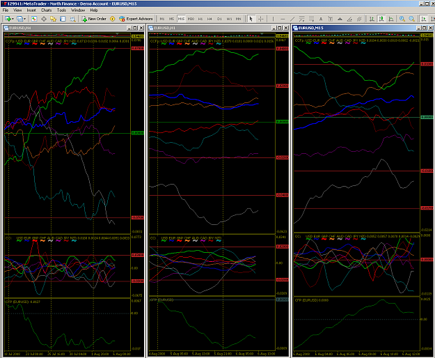
Task: Click the CCFp legend in H1 chart
Action: (x=212, y=41)
